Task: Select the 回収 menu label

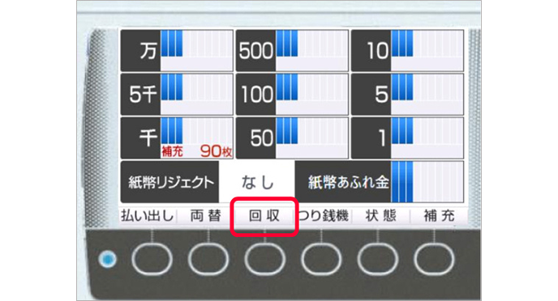Action: (264, 216)
